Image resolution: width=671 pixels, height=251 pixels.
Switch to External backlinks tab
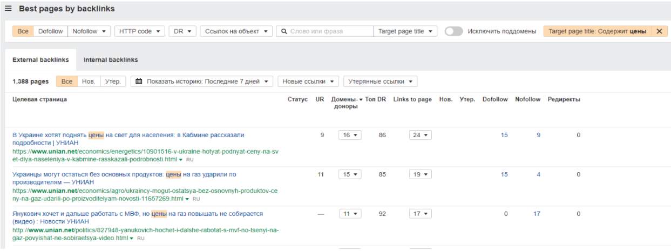pyautogui.click(x=40, y=60)
